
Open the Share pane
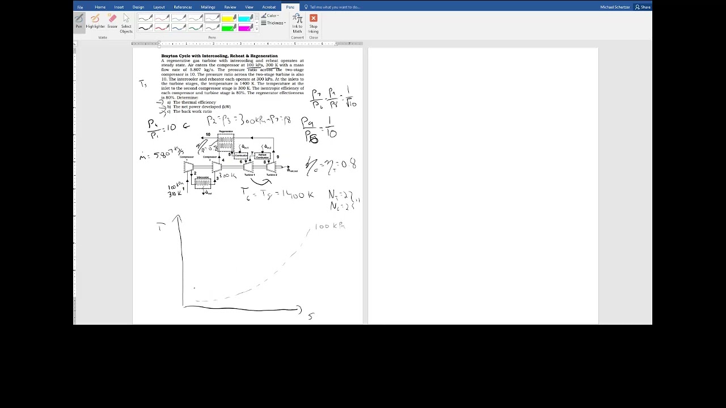tap(643, 7)
